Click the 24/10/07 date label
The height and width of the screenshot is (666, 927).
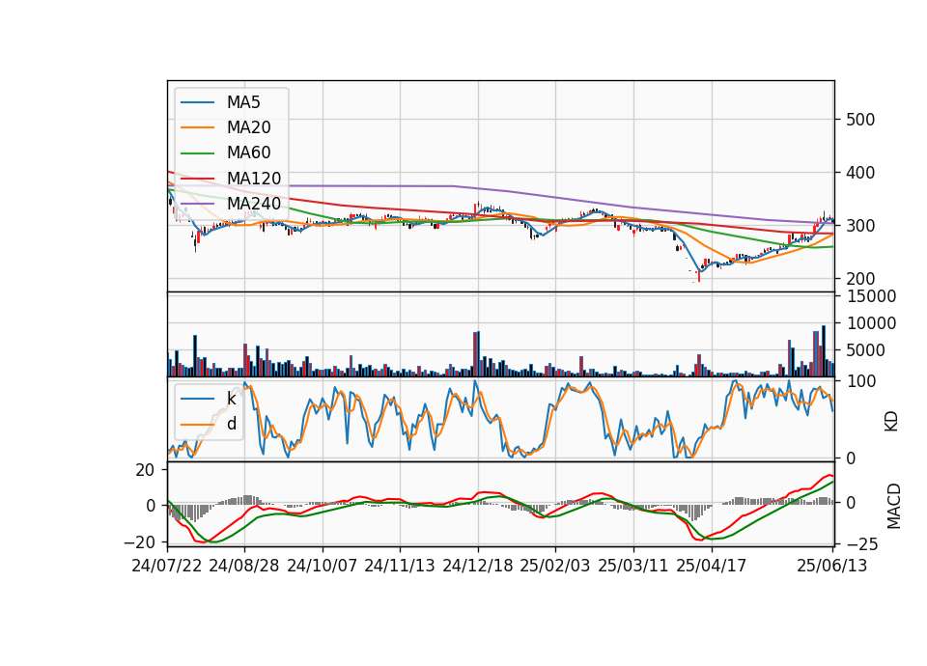pos(323,566)
